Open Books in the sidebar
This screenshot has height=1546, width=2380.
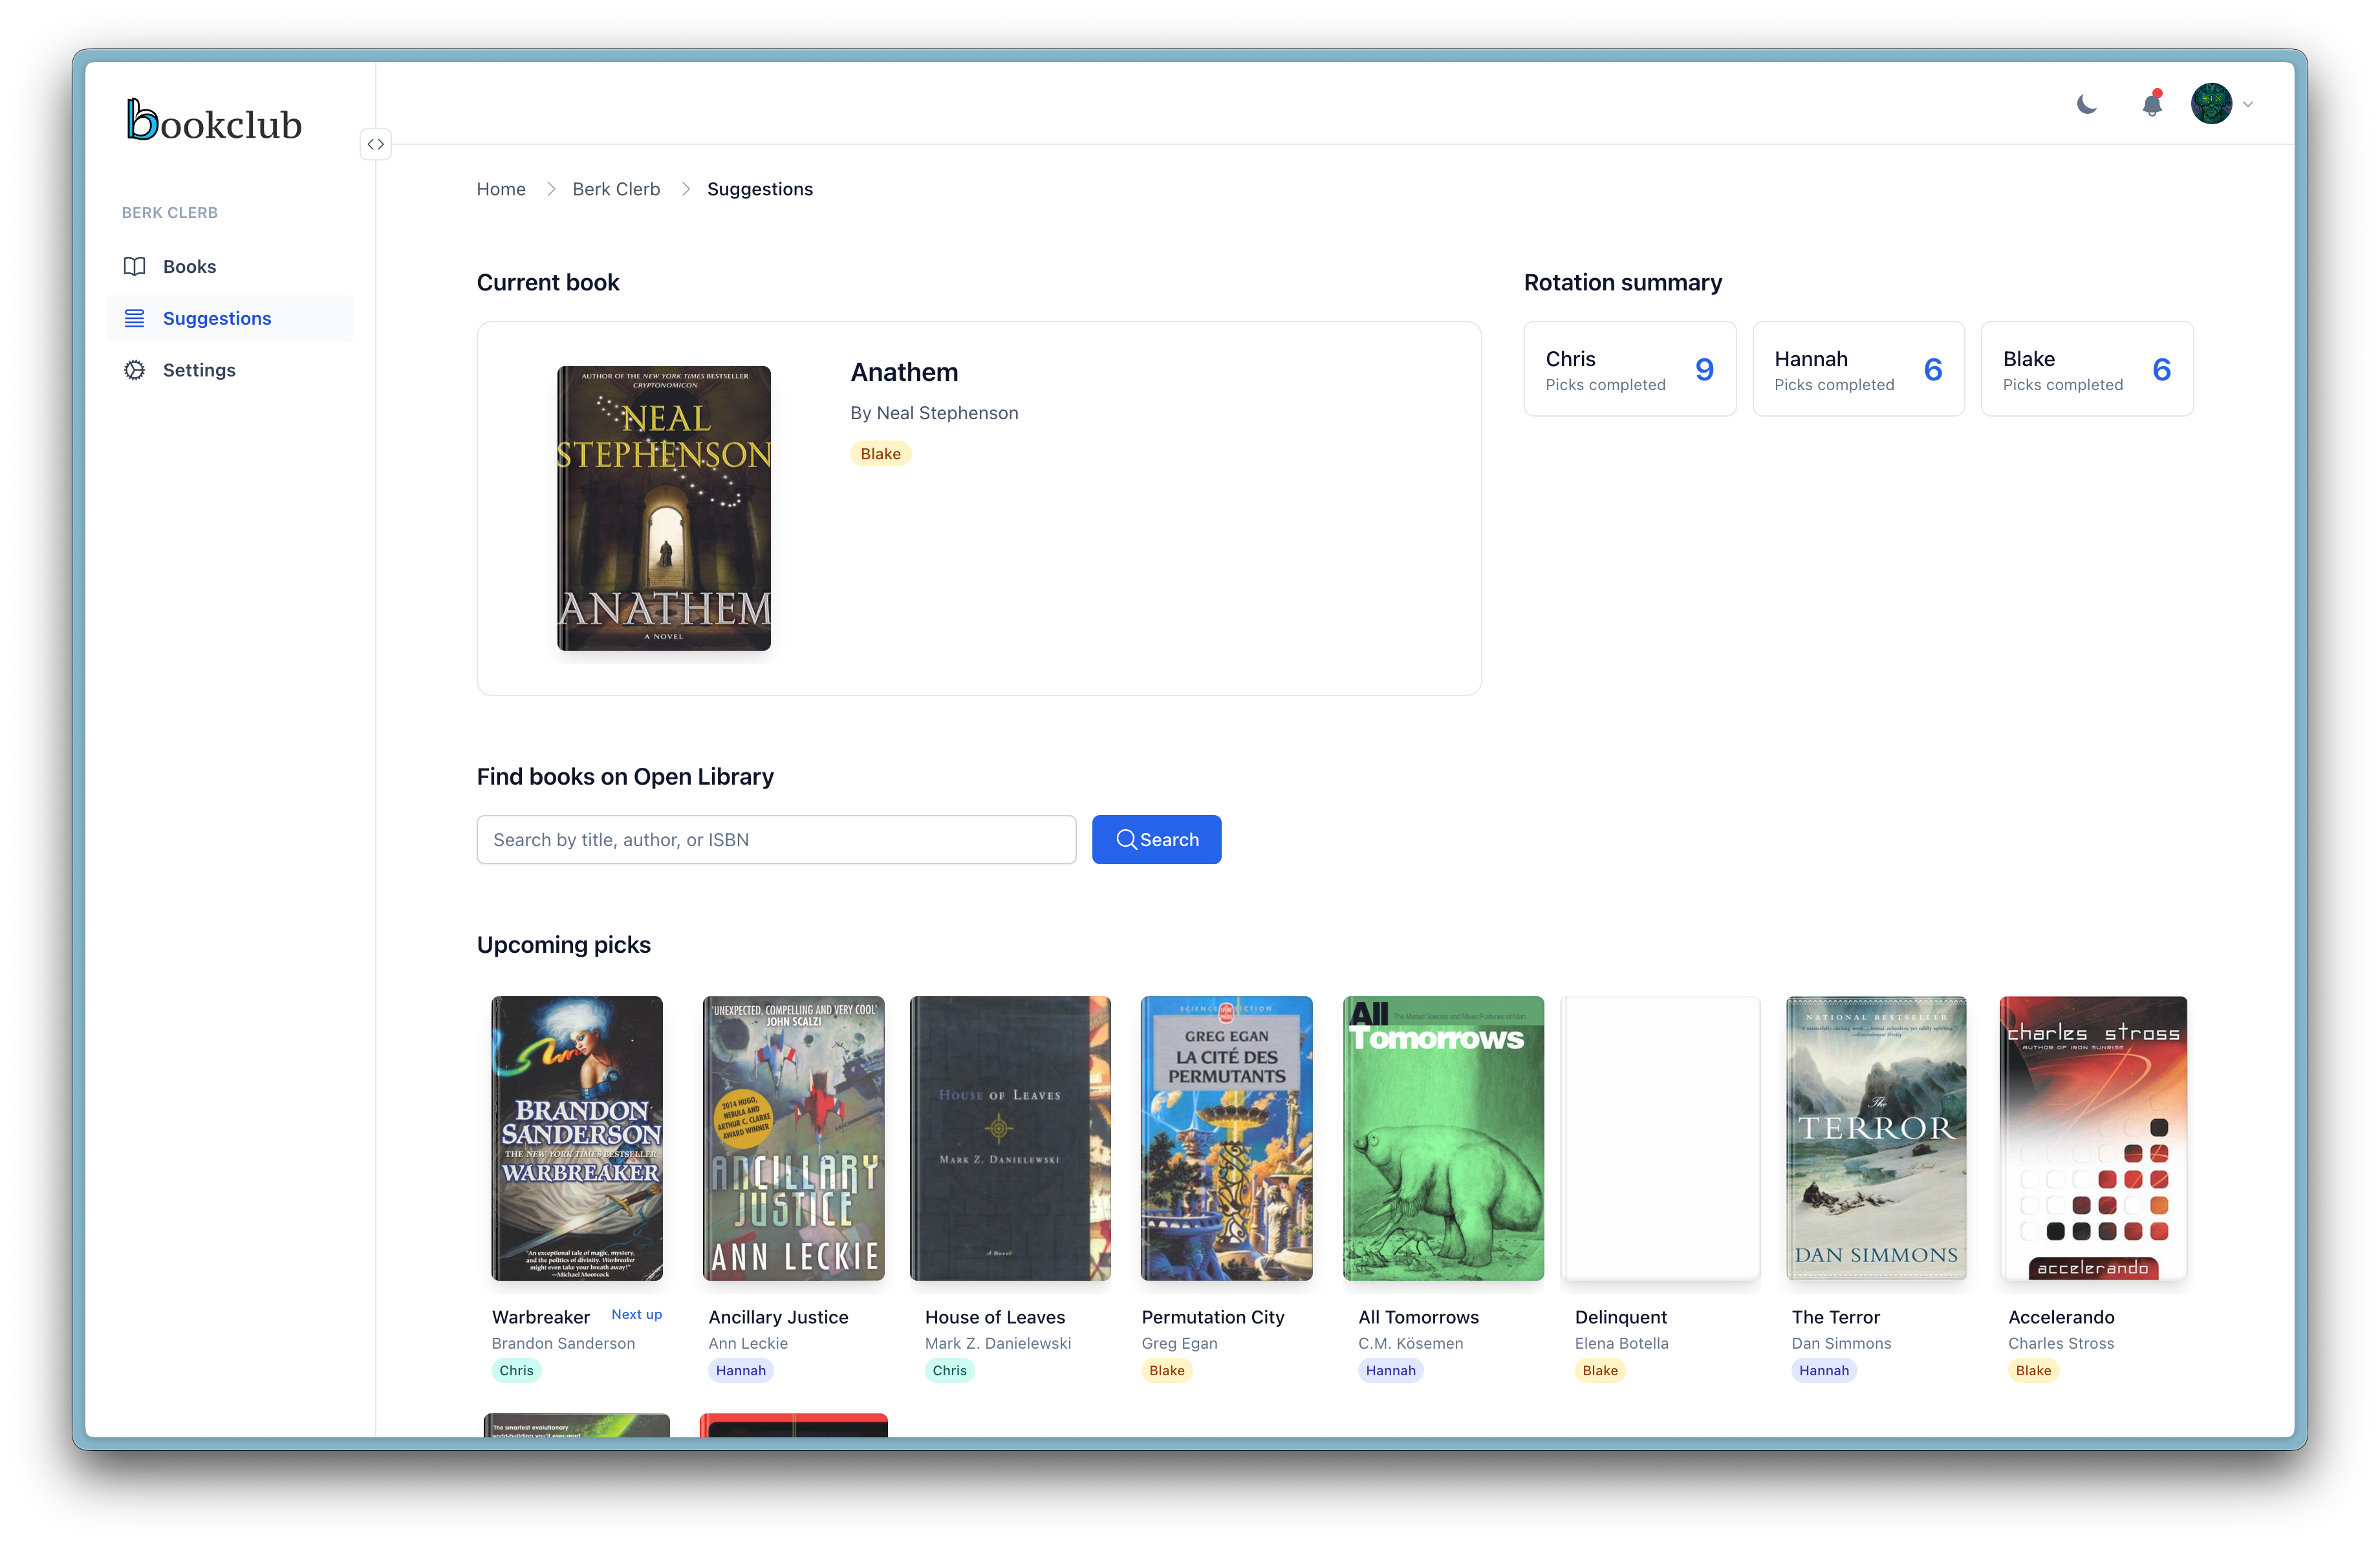point(189,266)
